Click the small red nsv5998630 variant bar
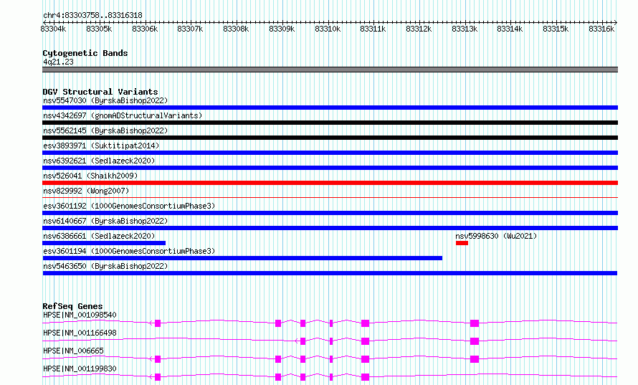 462,243
